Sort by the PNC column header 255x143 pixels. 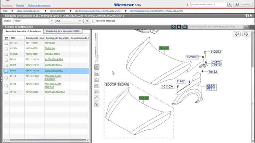coord(17,38)
